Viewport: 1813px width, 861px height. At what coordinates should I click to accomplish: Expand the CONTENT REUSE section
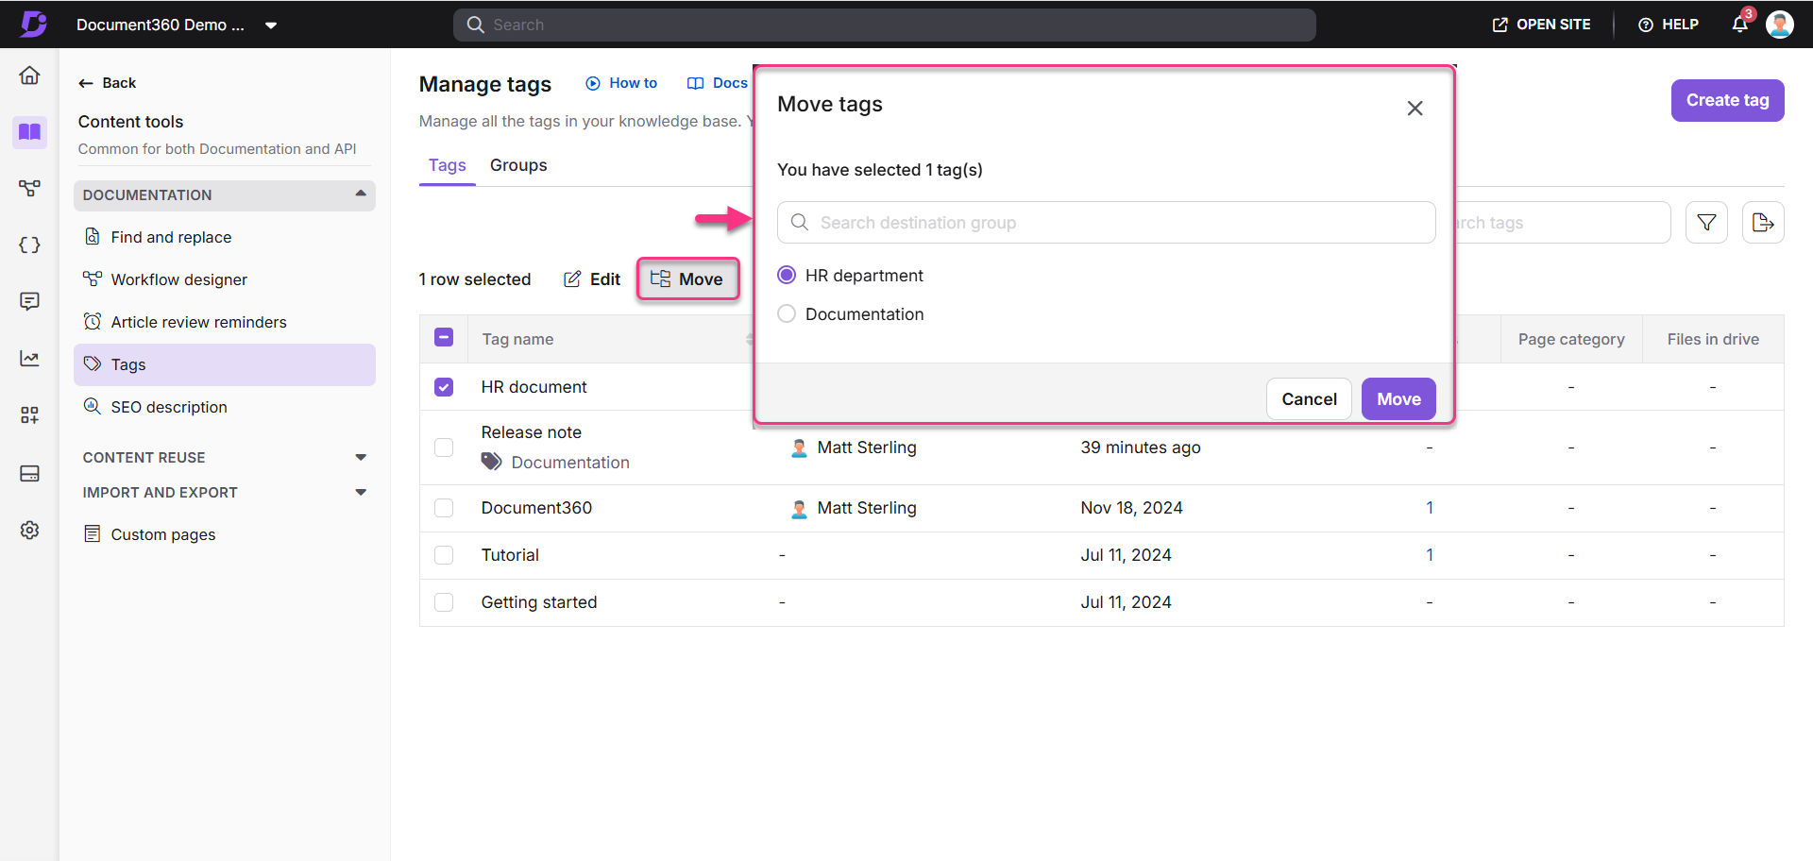click(x=360, y=458)
